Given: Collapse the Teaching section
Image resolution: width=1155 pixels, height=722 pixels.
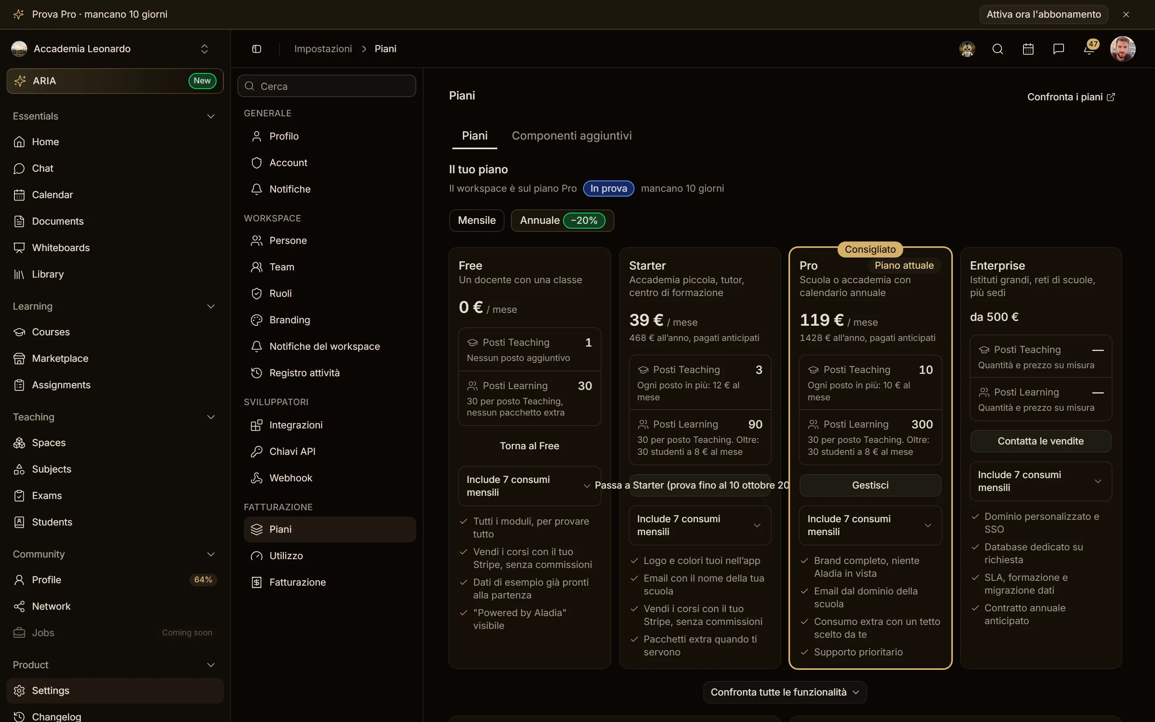Looking at the screenshot, I should click(211, 417).
